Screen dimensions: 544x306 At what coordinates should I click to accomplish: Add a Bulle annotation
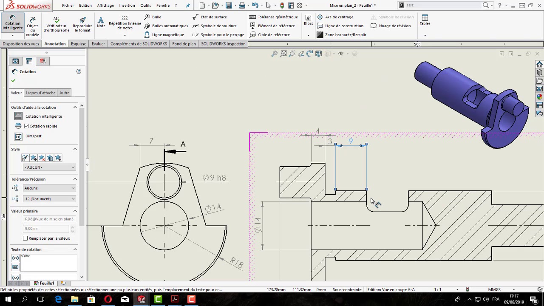[x=153, y=17]
